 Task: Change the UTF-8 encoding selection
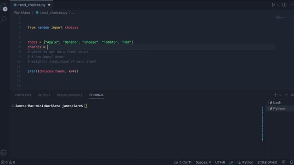pyautogui.click(x=220, y=162)
